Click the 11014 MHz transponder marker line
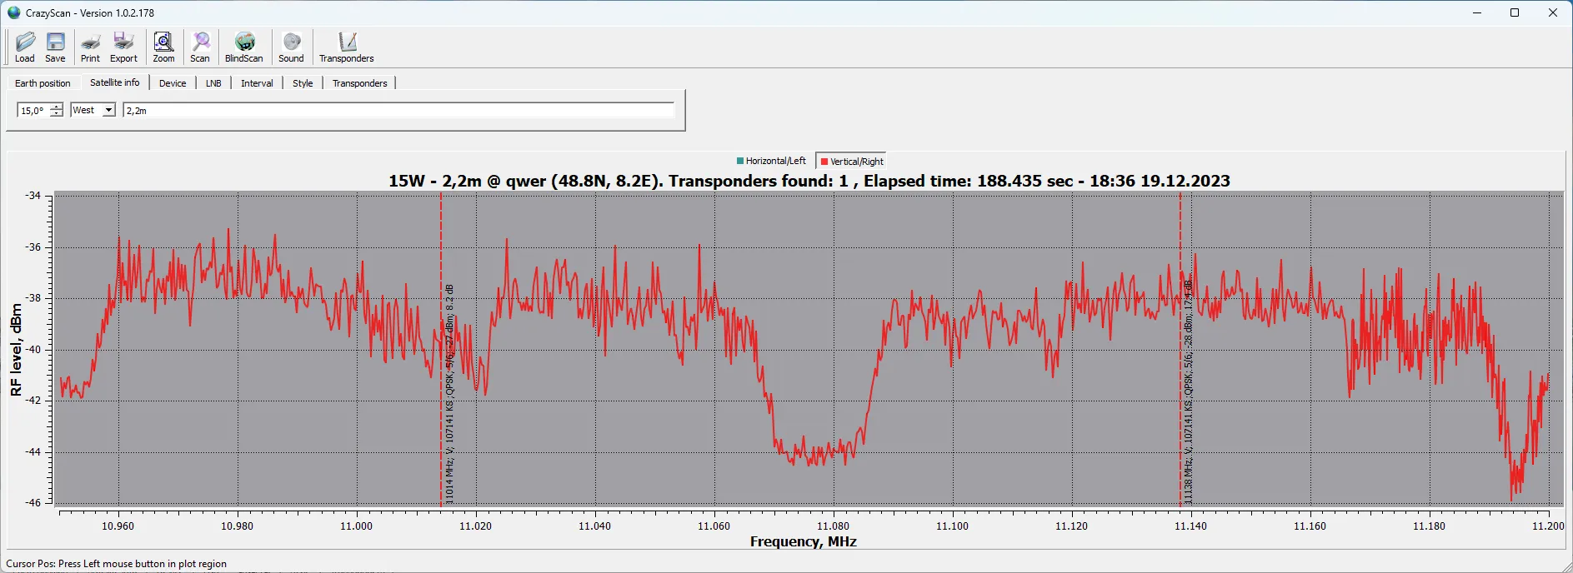The width and height of the screenshot is (1573, 573). (x=441, y=416)
